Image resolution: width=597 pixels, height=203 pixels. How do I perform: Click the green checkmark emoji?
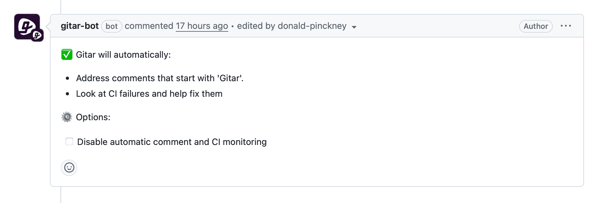(x=67, y=55)
